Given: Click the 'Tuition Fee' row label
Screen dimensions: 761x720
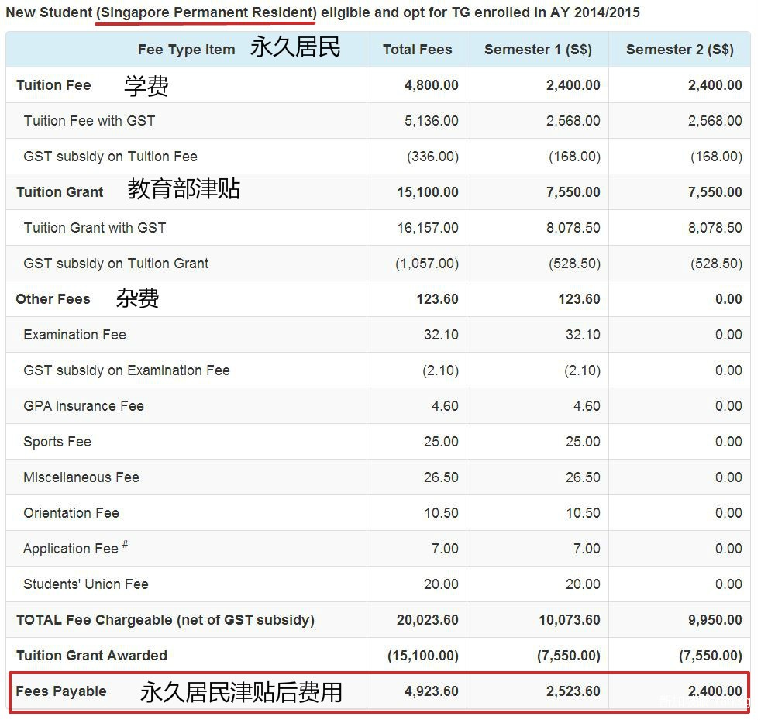Looking at the screenshot, I should [53, 85].
